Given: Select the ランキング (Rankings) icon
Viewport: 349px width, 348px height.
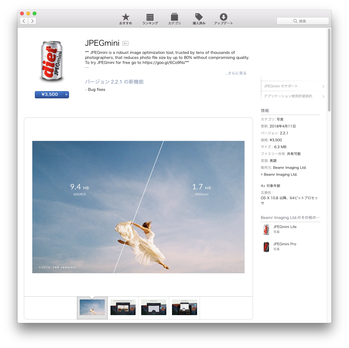Looking at the screenshot, I should (x=150, y=17).
